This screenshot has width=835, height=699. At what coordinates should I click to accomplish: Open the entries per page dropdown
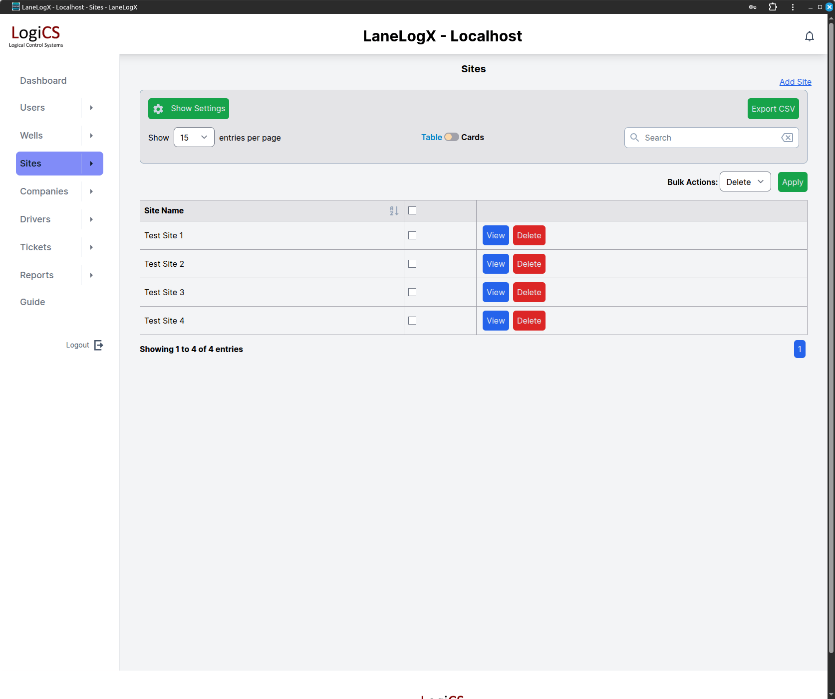[194, 138]
